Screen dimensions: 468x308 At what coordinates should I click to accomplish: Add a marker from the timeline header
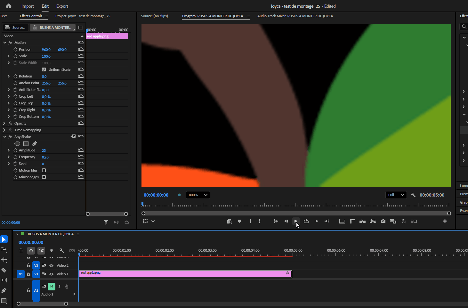pos(52,251)
